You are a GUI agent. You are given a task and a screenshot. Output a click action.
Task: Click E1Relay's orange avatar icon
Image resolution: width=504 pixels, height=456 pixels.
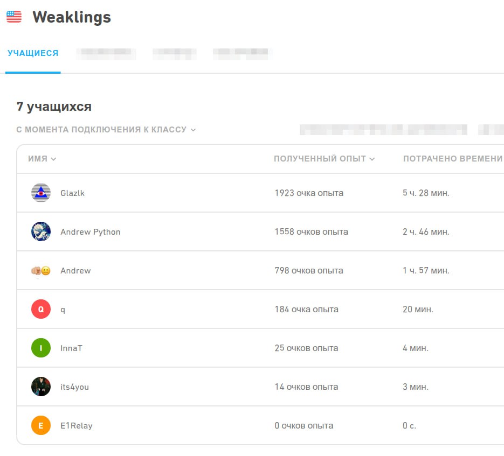(x=41, y=425)
